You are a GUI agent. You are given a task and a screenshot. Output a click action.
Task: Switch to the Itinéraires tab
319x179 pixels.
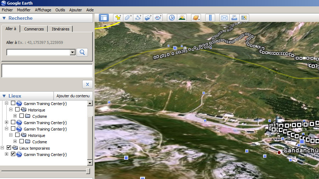tap(60, 29)
